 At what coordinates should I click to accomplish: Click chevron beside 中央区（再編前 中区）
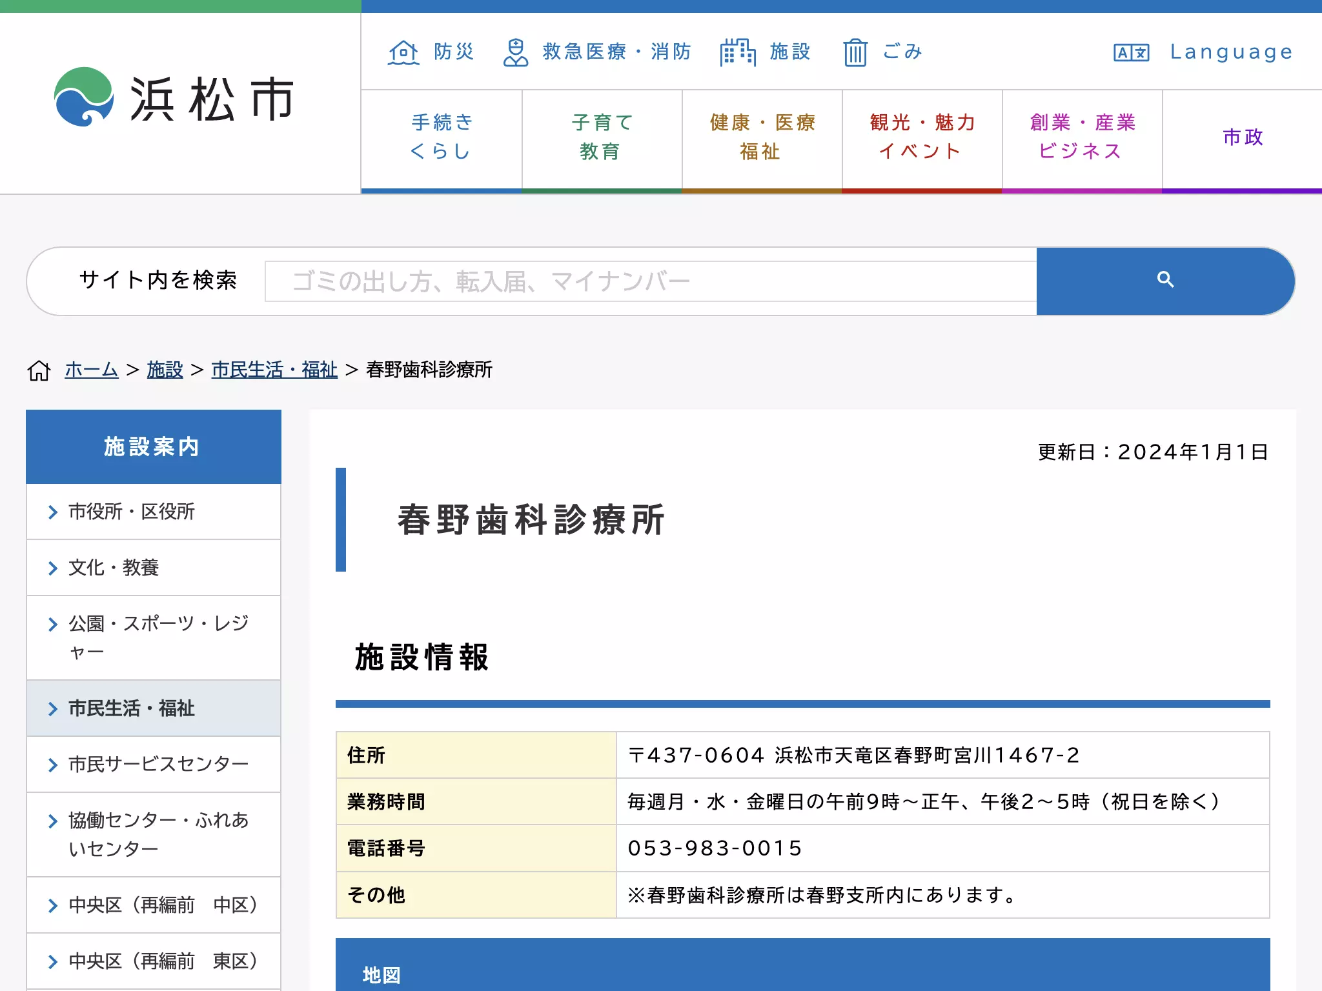pyautogui.click(x=53, y=906)
